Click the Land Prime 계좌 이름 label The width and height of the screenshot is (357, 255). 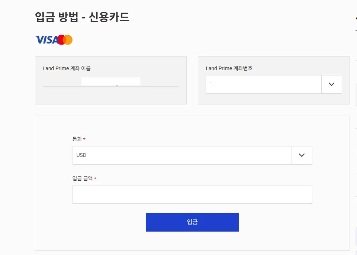tap(67, 68)
